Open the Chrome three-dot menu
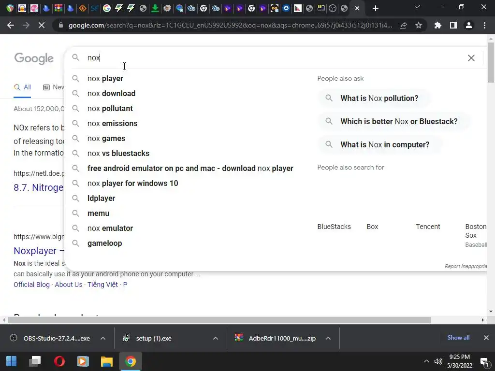The height and width of the screenshot is (371, 495). pos(484,25)
